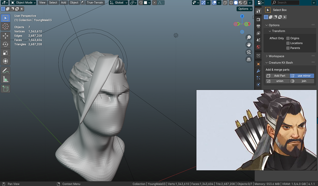The image size is (318, 186).
Task: Open the Object properties tab
Action: click(x=258, y=64)
